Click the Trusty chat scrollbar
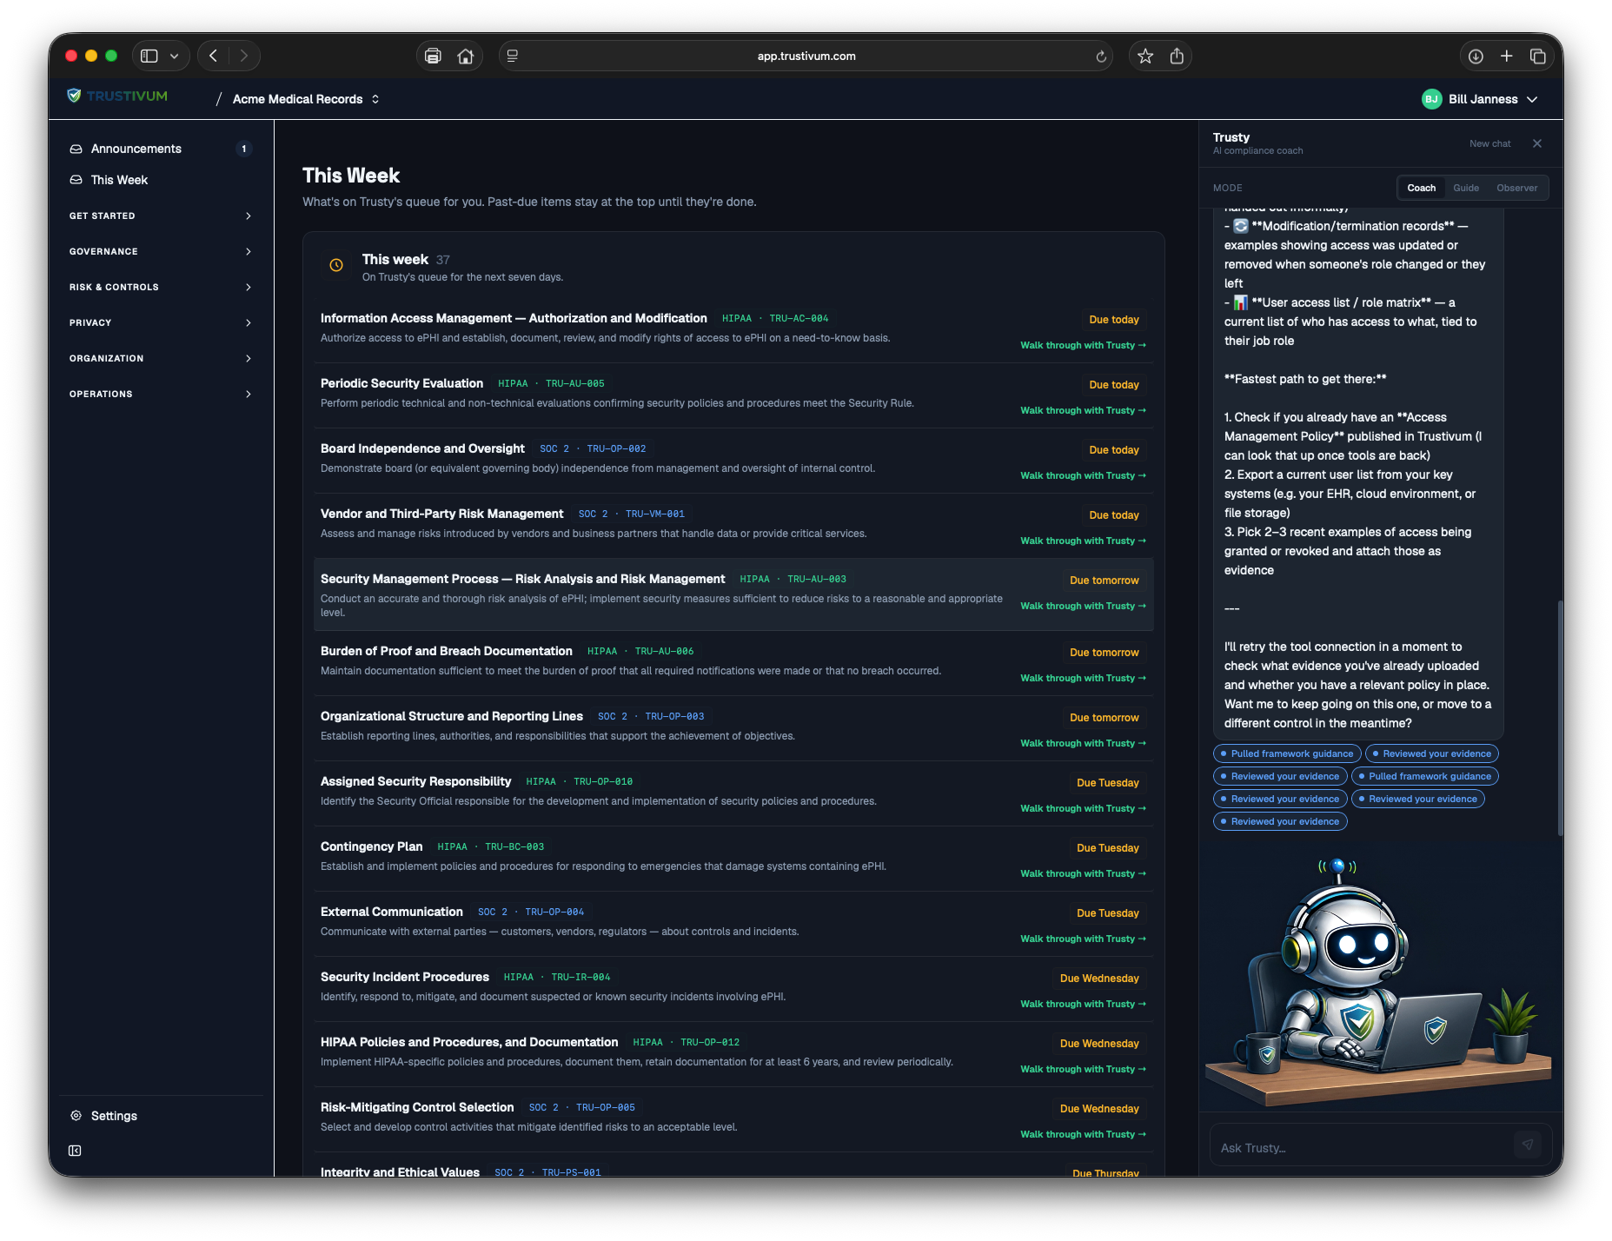 click(1560, 717)
